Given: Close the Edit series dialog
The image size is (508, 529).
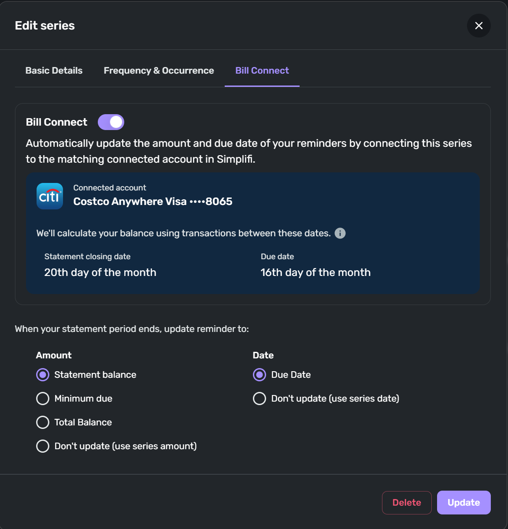Looking at the screenshot, I should 478,26.
